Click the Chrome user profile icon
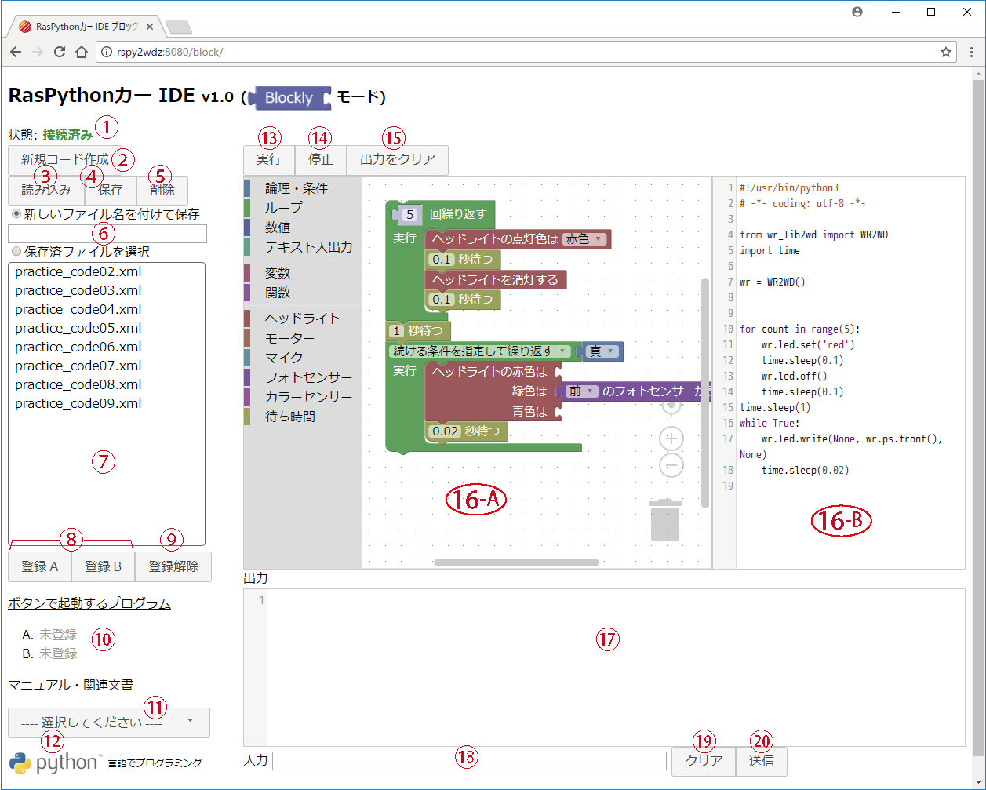Screen dimensions: 986x790 (857, 12)
